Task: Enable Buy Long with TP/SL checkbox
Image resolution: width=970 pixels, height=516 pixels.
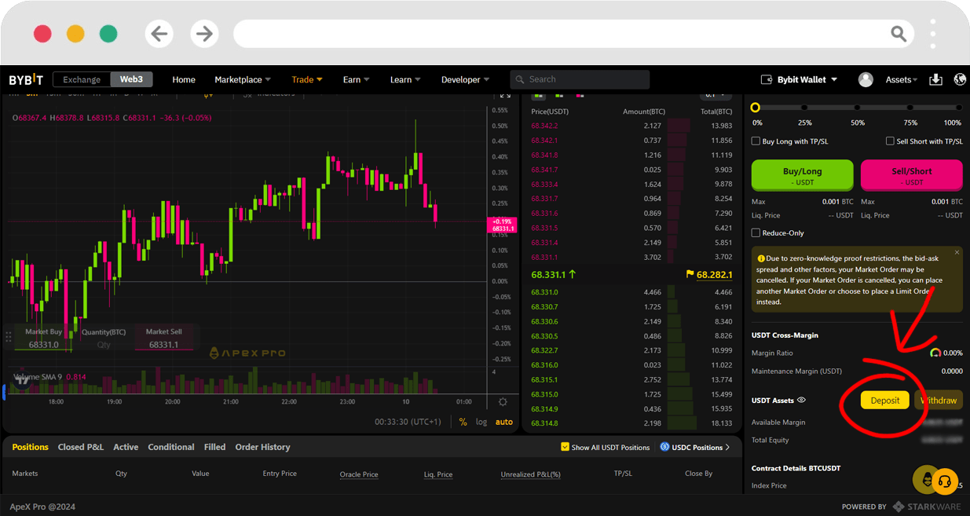Action: coord(756,141)
